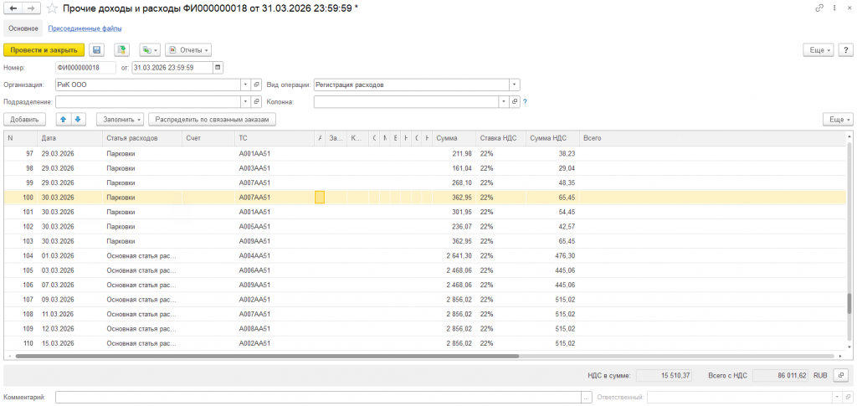Click A008AA51 in row 109
This screenshot has height=406, width=857.
click(254, 329)
